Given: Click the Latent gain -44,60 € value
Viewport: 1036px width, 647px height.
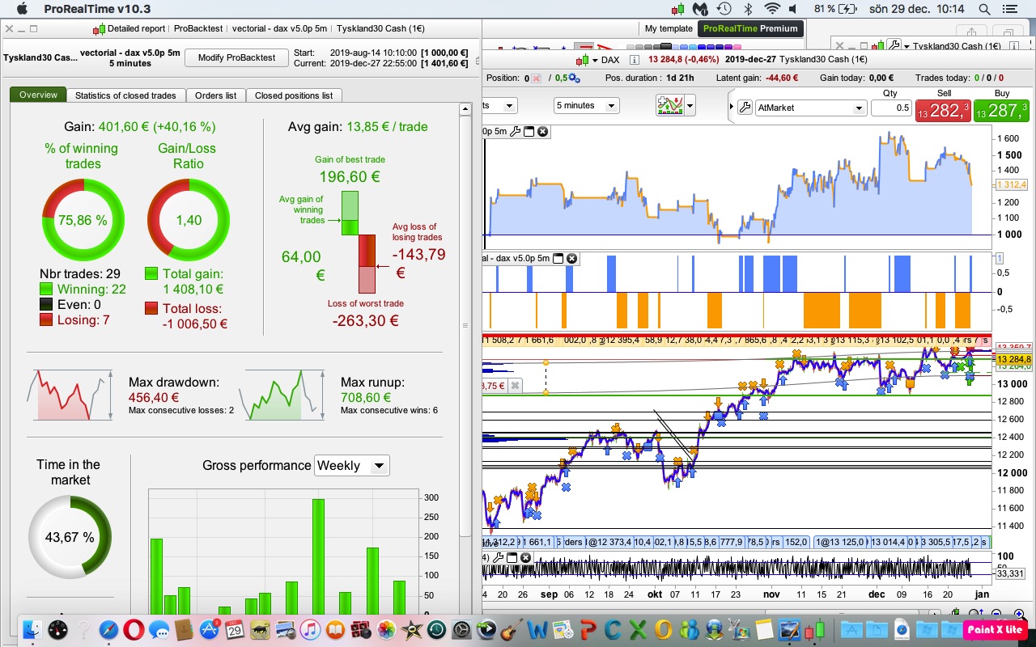Looking at the screenshot, I should pos(783,78).
